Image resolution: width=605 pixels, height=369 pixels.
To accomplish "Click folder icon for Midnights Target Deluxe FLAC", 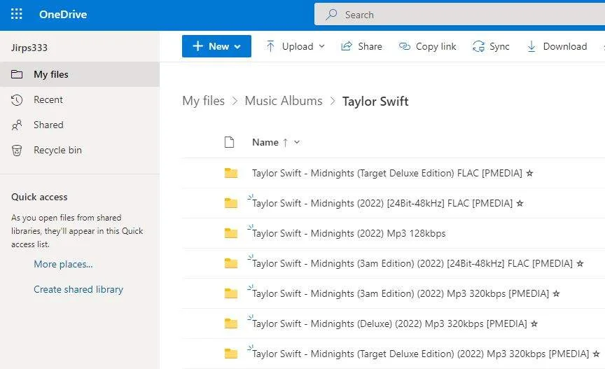I will [x=231, y=173].
